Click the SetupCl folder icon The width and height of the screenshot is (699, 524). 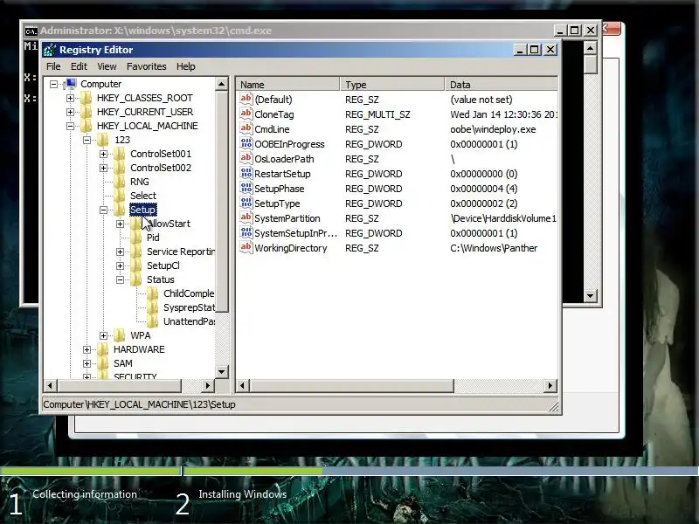136,265
